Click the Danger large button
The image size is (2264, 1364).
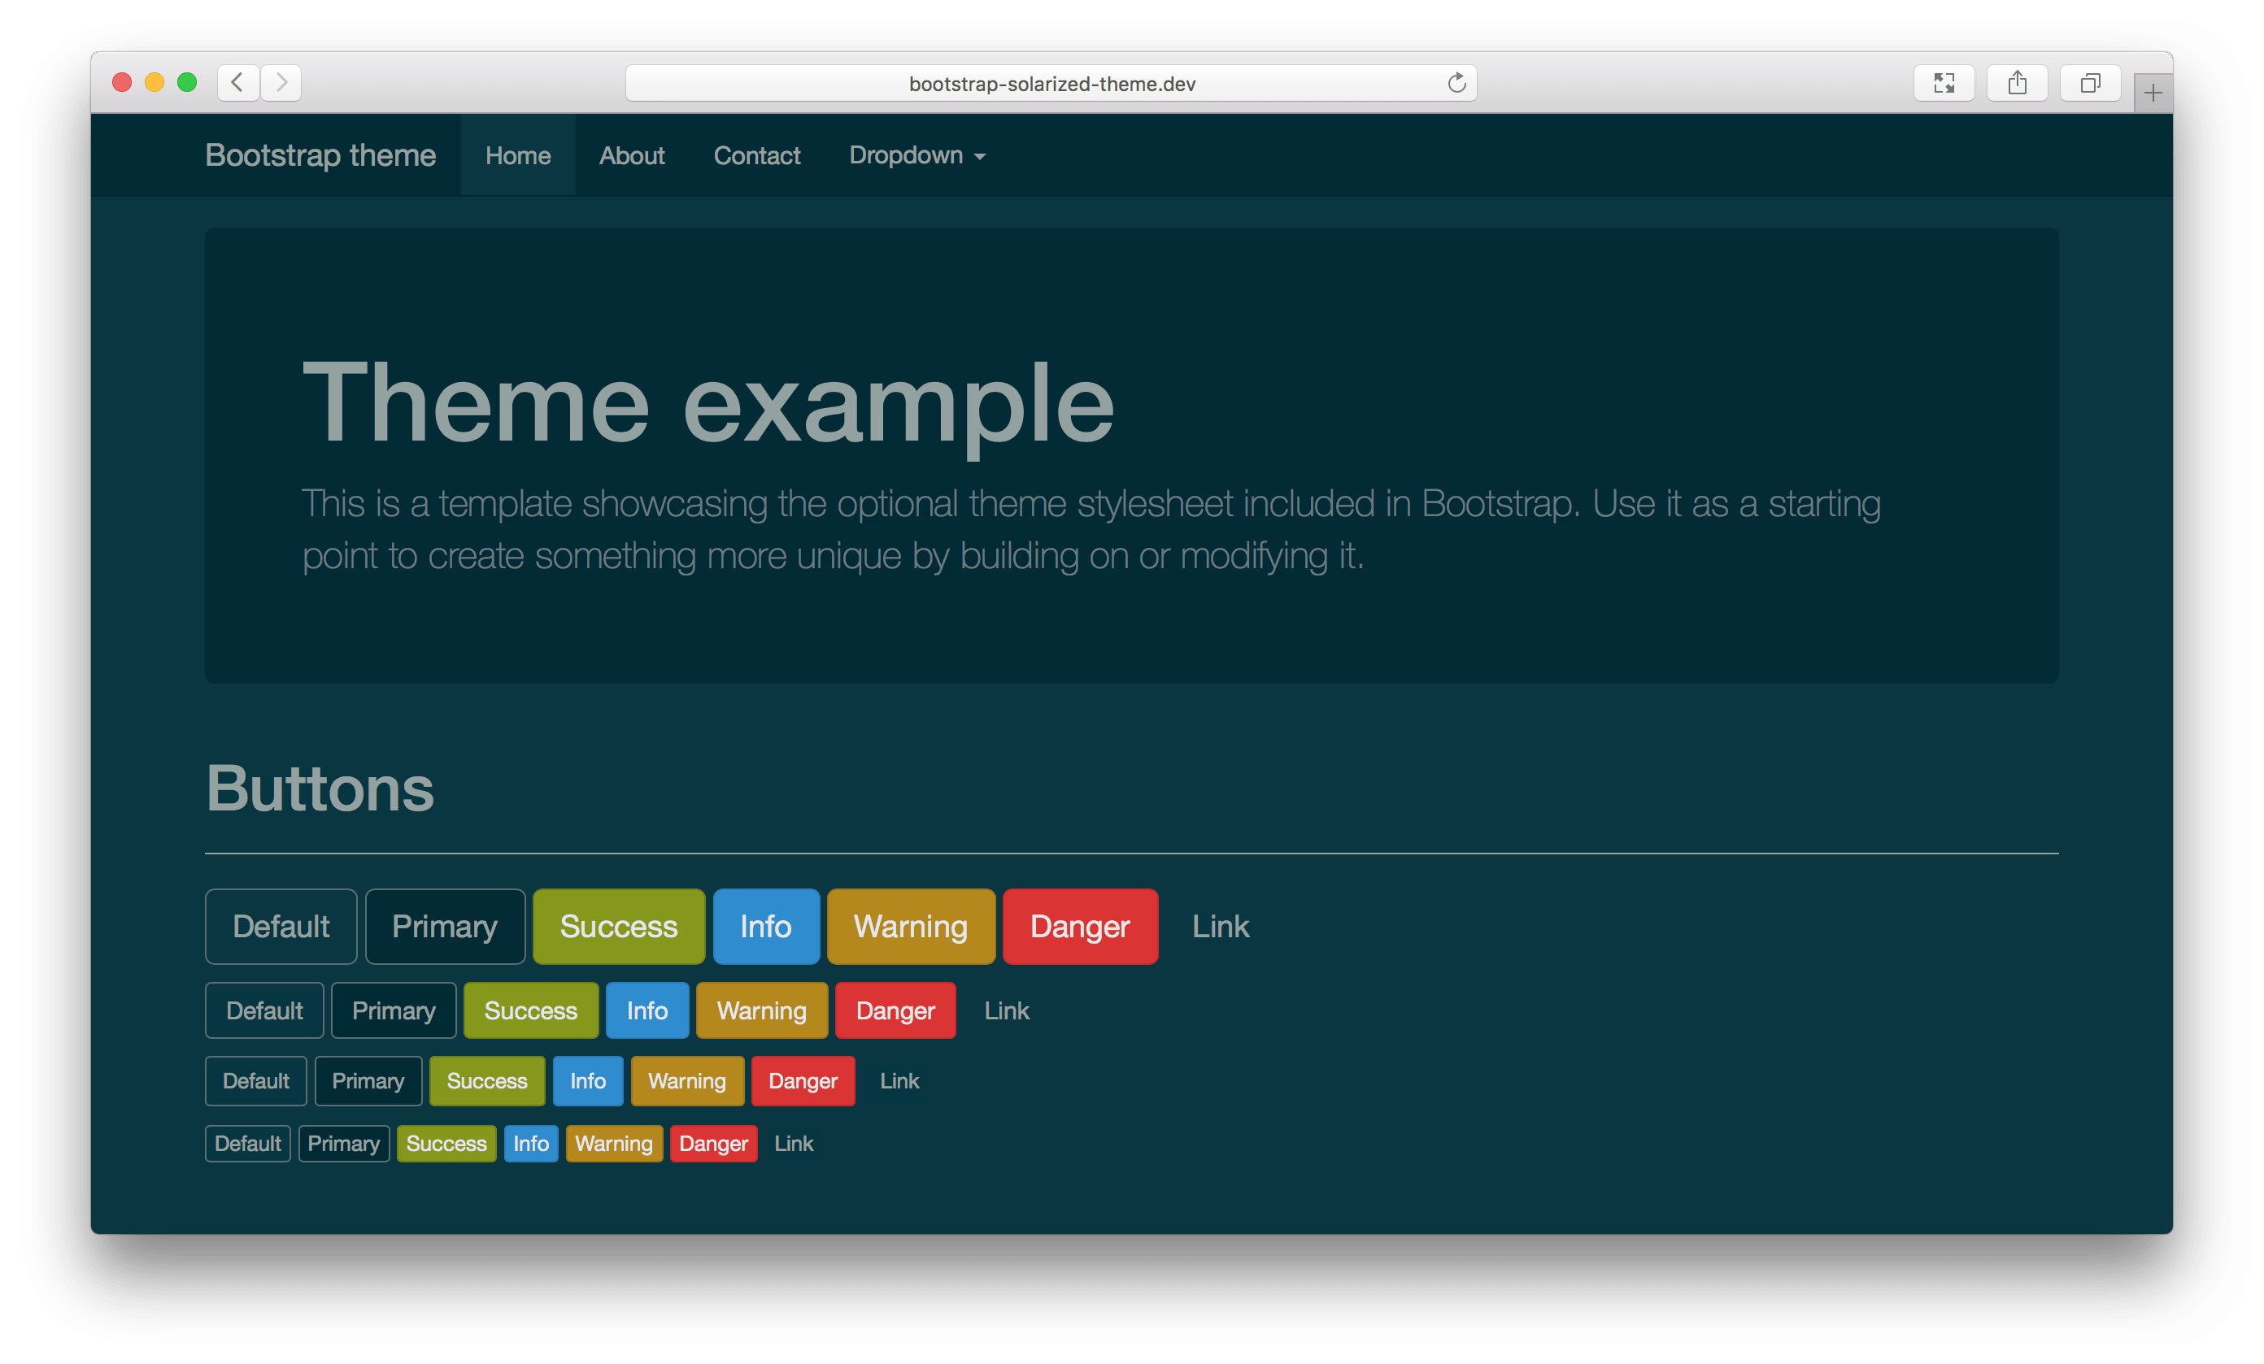point(1080,924)
